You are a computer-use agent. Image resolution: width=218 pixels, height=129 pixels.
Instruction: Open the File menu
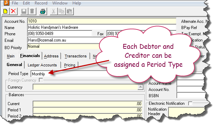click(15, 3)
